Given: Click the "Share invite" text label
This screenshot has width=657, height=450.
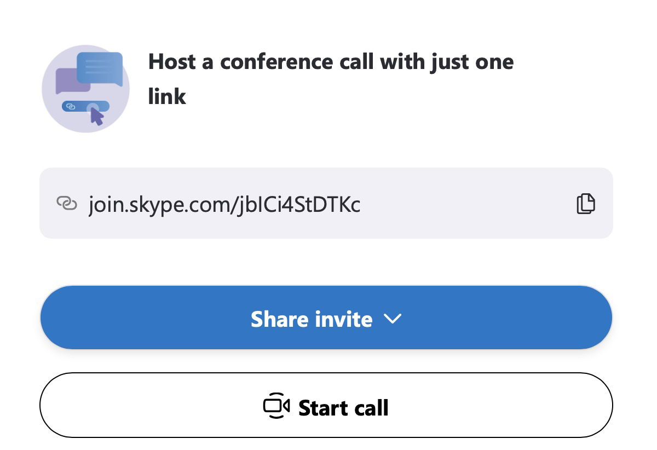Looking at the screenshot, I should coord(312,319).
